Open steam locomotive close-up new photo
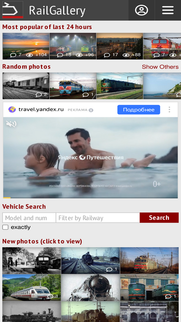Image resolution: width=181 pixels, height=322 pixels. click(91, 288)
